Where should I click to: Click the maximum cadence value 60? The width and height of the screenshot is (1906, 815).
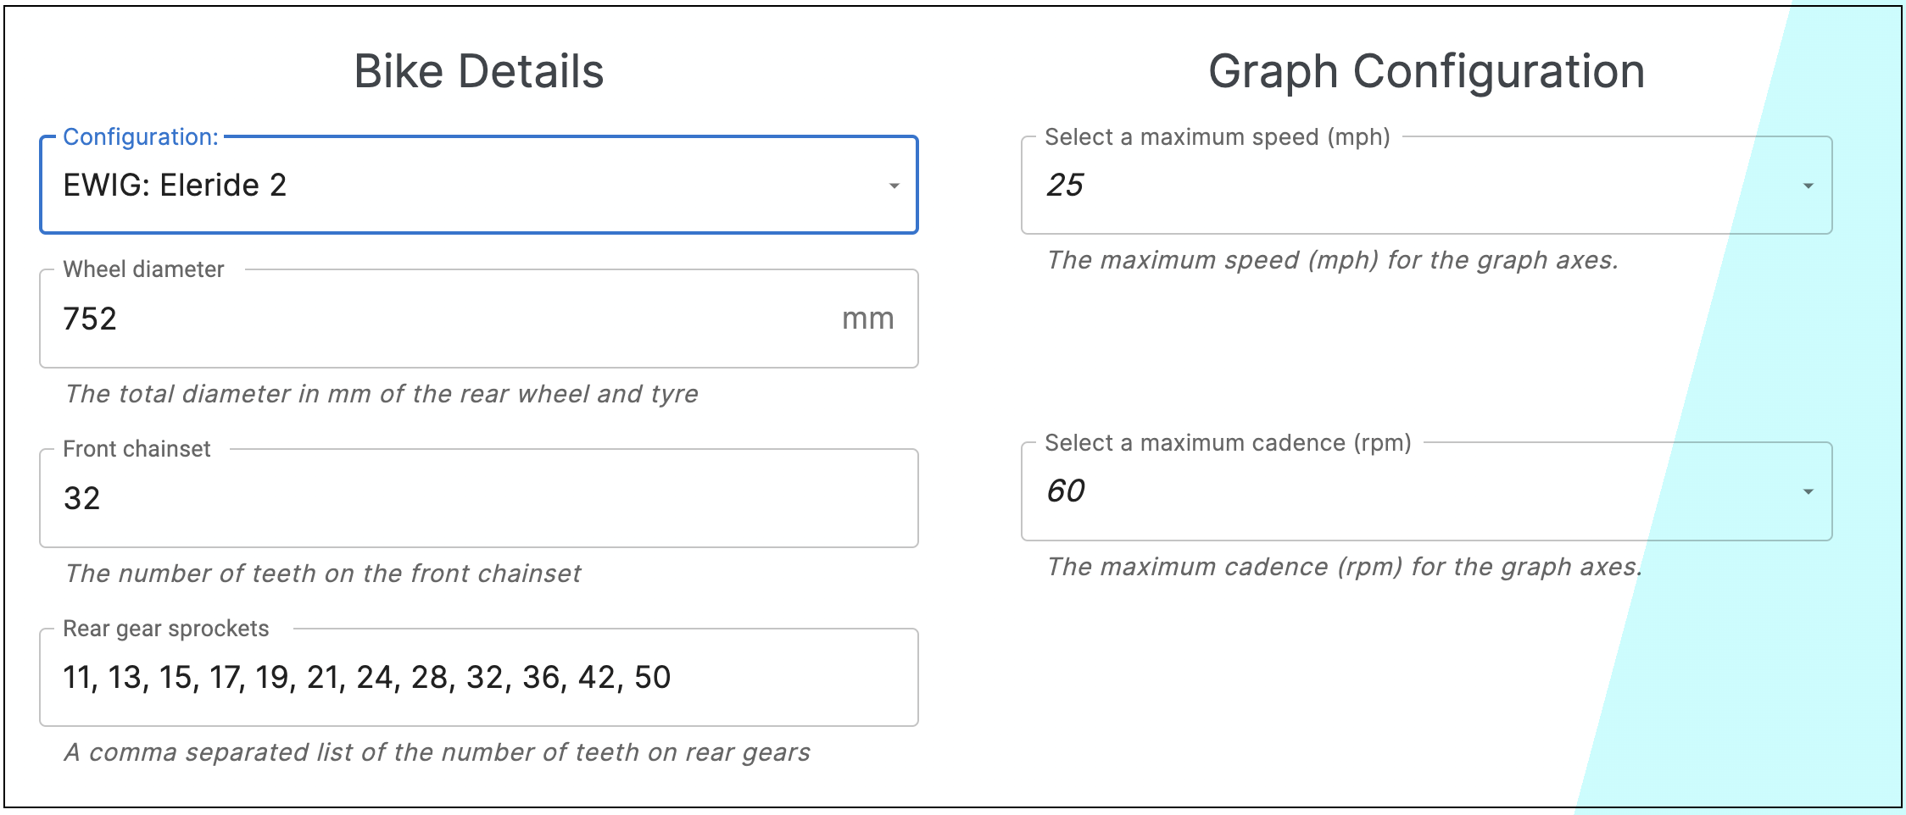1068,491
